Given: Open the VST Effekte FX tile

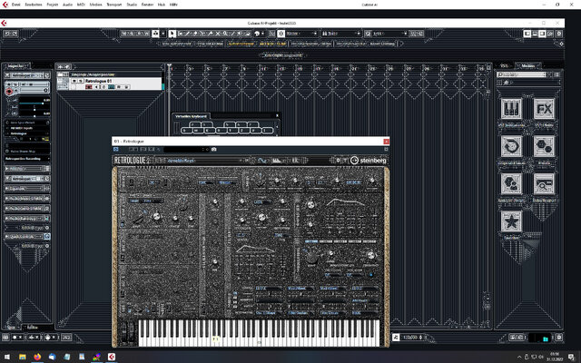Looking at the screenshot, I should tap(544, 109).
